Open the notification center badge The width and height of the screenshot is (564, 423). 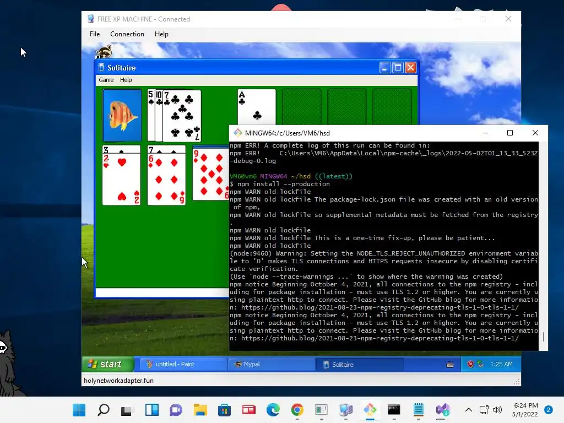point(549,410)
